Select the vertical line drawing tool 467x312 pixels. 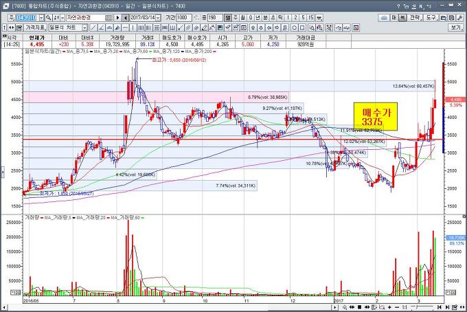[x=133, y=27]
